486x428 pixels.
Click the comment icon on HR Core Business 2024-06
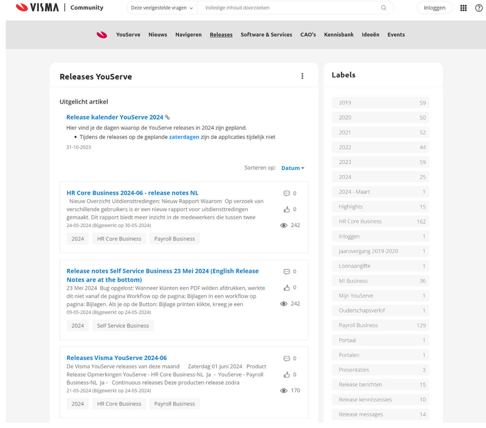[x=287, y=194]
